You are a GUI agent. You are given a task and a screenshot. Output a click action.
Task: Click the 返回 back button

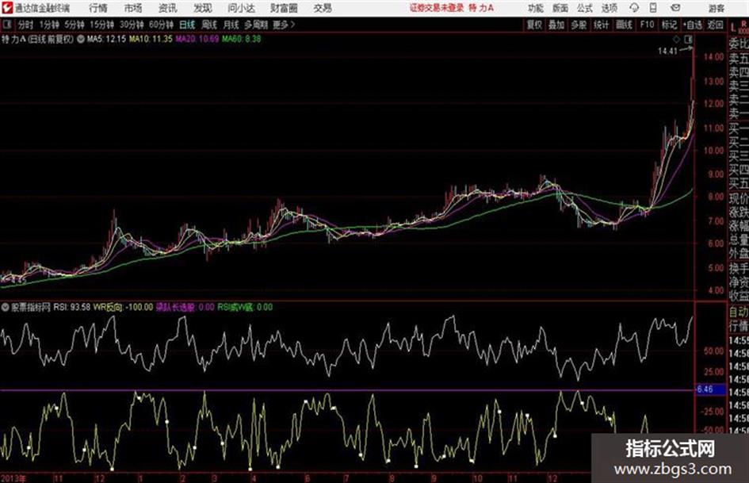point(715,25)
